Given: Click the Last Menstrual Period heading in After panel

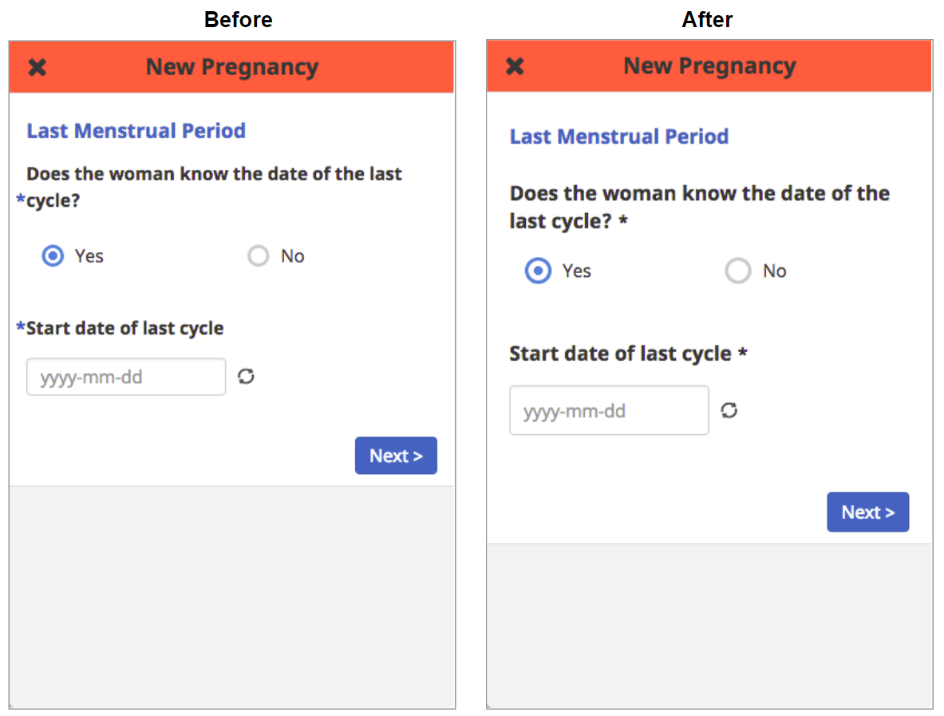Looking at the screenshot, I should tap(619, 136).
